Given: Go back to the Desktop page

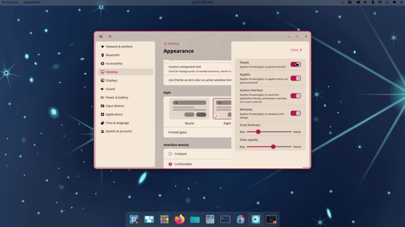Looking at the screenshot, I should pyautogui.click(x=171, y=44).
